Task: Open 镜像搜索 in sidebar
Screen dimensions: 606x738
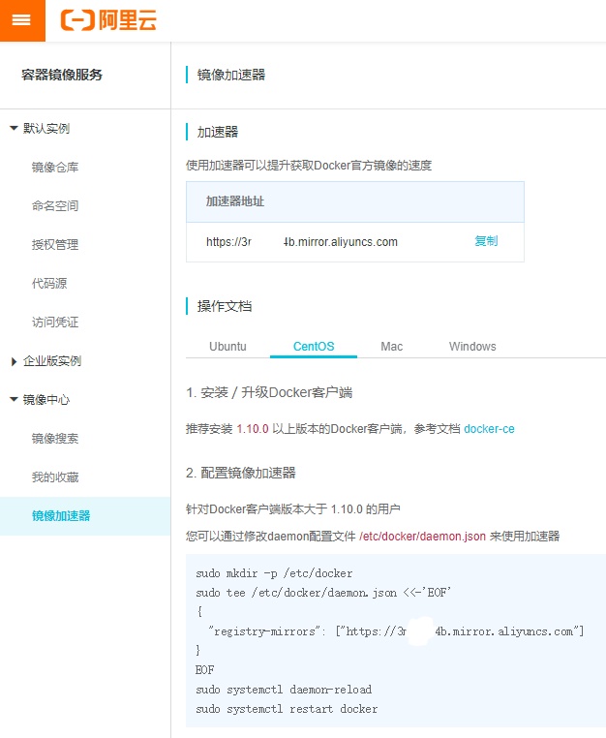Action: [x=55, y=438]
